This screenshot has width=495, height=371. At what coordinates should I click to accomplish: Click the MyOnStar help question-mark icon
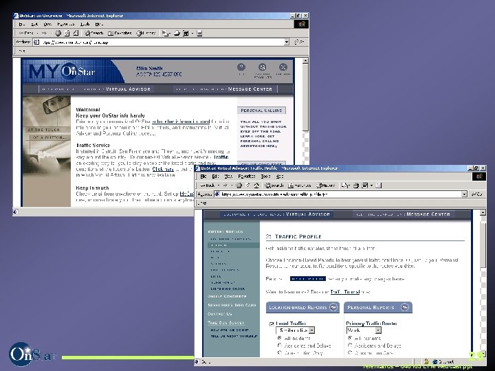pyautogui.click(x=241, y=67)
